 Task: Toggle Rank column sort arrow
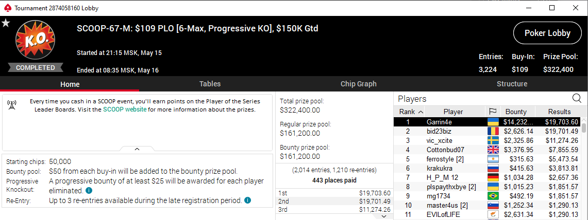tap(420, 112)
